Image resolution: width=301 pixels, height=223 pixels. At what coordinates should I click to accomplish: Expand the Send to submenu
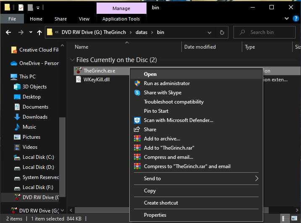[x=196, y=179]
